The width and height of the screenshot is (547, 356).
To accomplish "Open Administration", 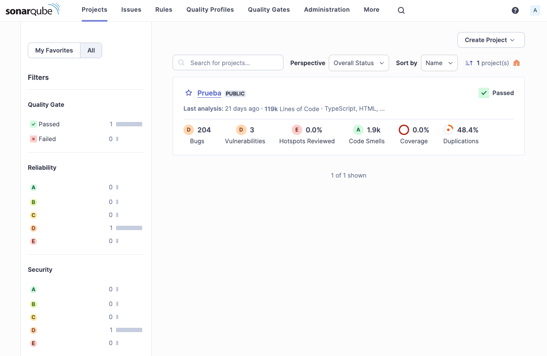I will click(x=327, y=10).
